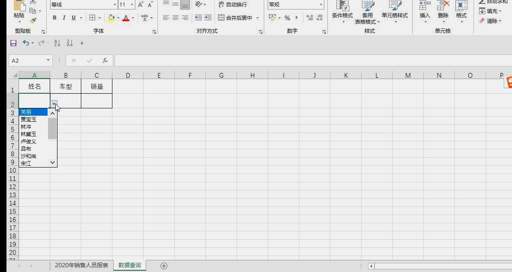Click the copy icon
512x272 pixels.
pos(33,11)
